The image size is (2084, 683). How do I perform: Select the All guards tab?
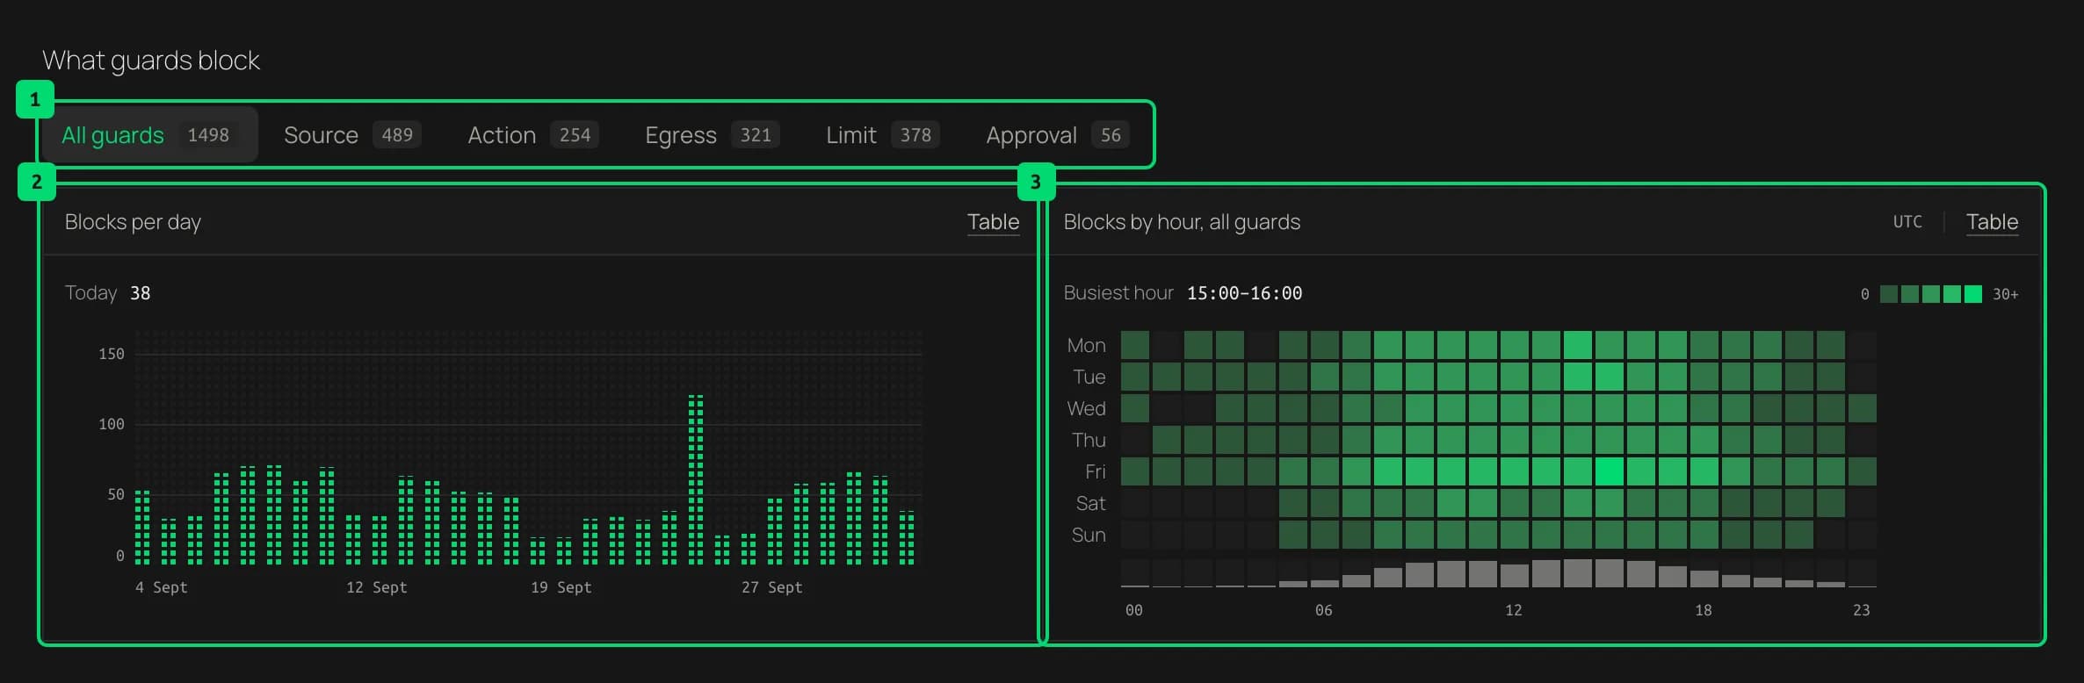pyautogui.click(x=149, y=134)
